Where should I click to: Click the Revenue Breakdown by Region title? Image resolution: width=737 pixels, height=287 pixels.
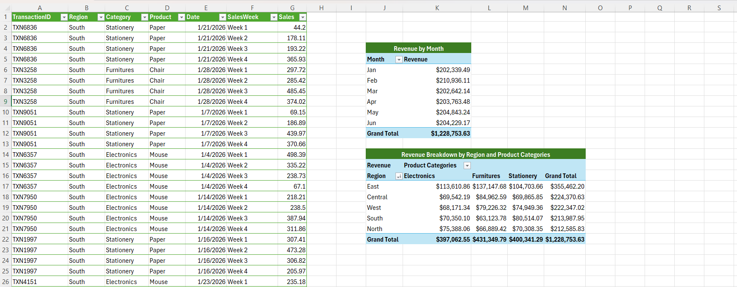476,154
